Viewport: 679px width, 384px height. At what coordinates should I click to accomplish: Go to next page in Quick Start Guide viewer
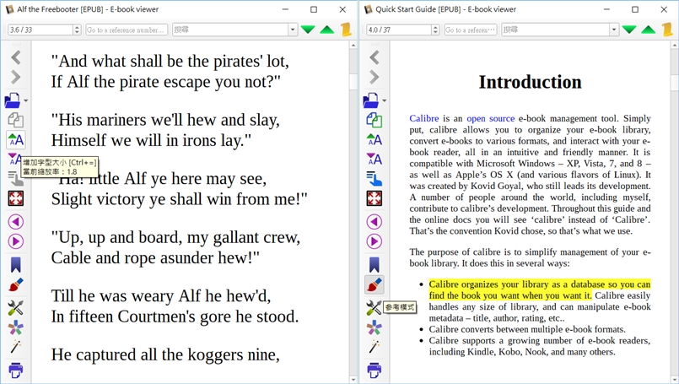[x=374, y=241]
